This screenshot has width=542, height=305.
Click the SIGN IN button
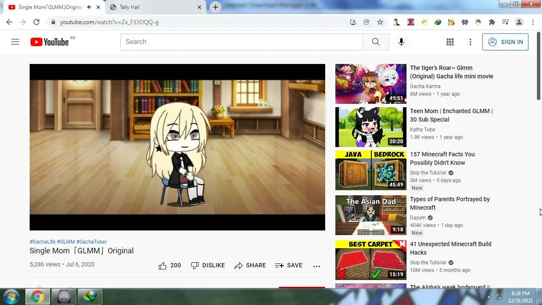tap(505, 42)
